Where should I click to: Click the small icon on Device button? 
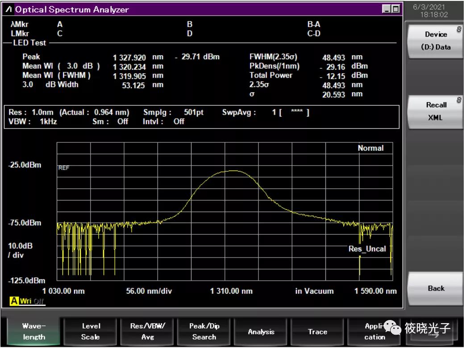459,29
